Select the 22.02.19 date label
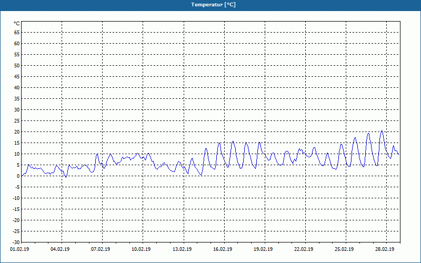Viewport: 421px width, 263px height. click(x=304, y=249)
